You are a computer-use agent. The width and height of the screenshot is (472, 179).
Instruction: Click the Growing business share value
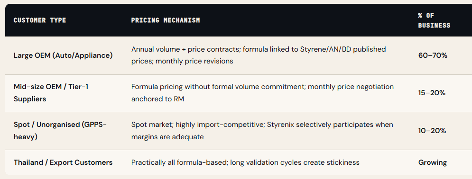tap(433, 162)
